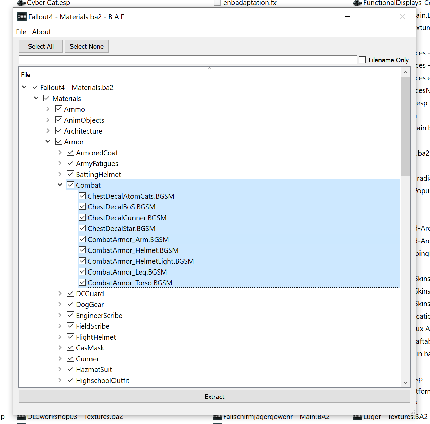Uncheck the Ammo checkbox

(x=59, y=109)
